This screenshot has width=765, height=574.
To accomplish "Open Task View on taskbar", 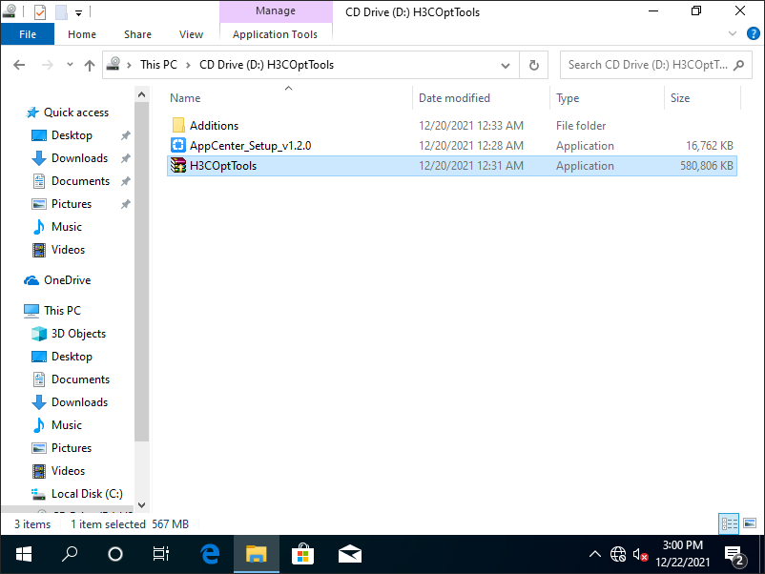I will point(160,554).
